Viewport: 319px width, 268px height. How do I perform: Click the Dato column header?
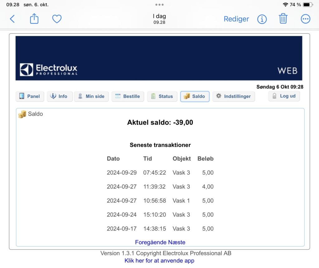coord(113,159)
